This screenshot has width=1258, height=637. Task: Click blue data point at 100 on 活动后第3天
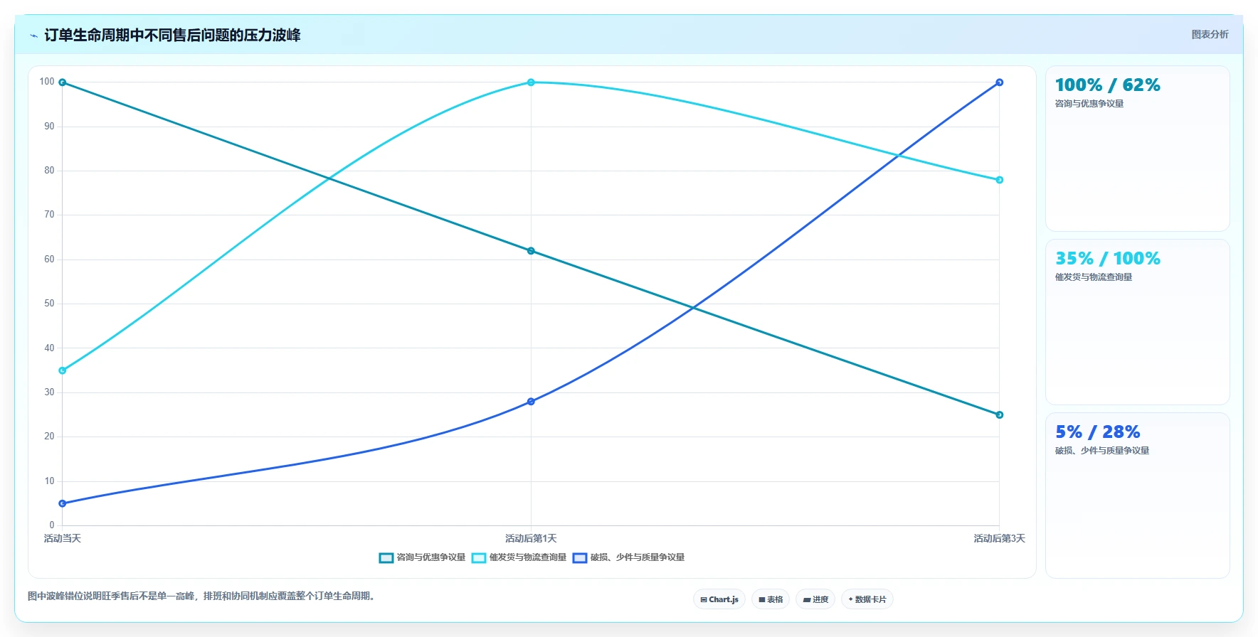(x=999, y=82)
